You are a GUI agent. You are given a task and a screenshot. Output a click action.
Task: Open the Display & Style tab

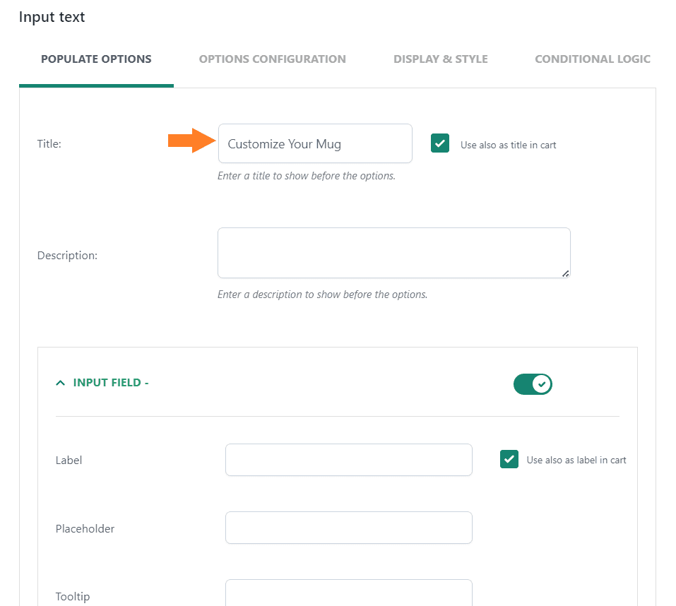[440, 59]
